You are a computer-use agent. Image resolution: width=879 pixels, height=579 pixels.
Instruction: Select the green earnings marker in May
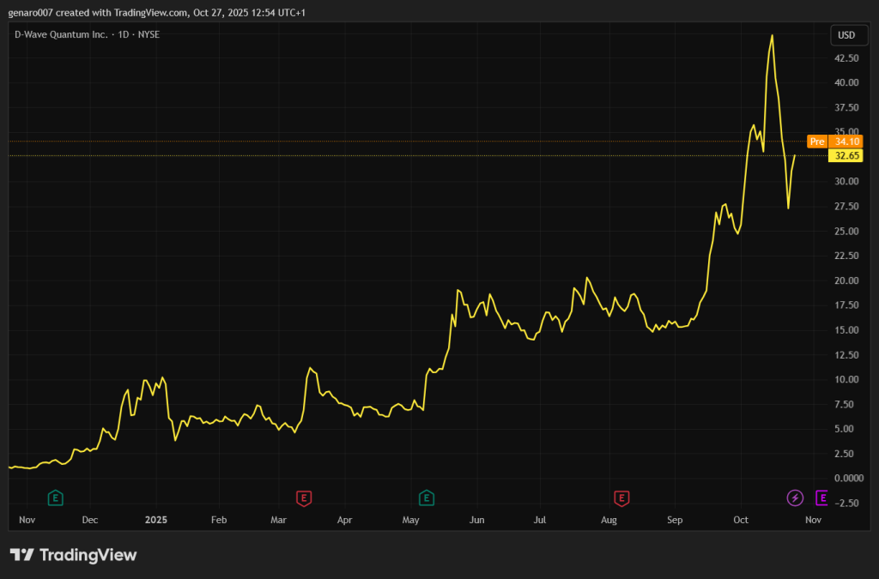tap(426, 497)
